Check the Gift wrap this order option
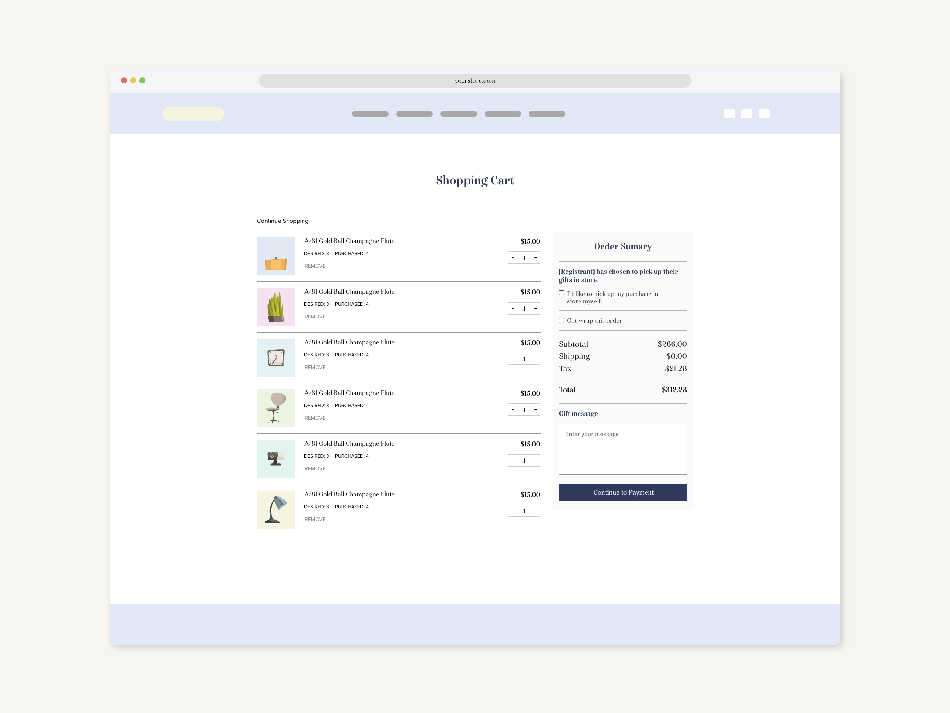Image resolution: width=950 pixels, height=713 pixels. (x=562, y=320)
